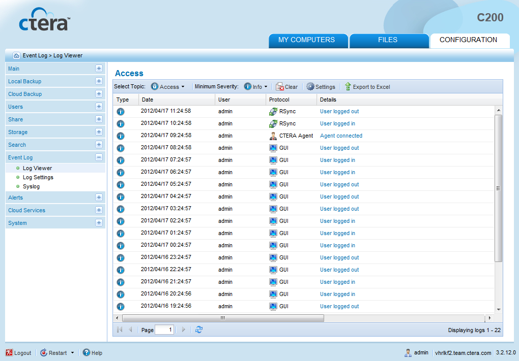This screenshot has width=519, height=361.
Task: Sort by the User column header
Action: point(241,100)
